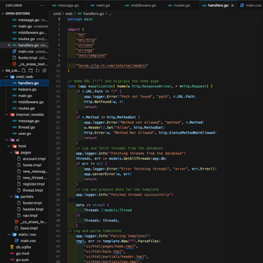Screen dimensions: 263x263
Task: Click the web breadcrumb segment
Action: 69,14
